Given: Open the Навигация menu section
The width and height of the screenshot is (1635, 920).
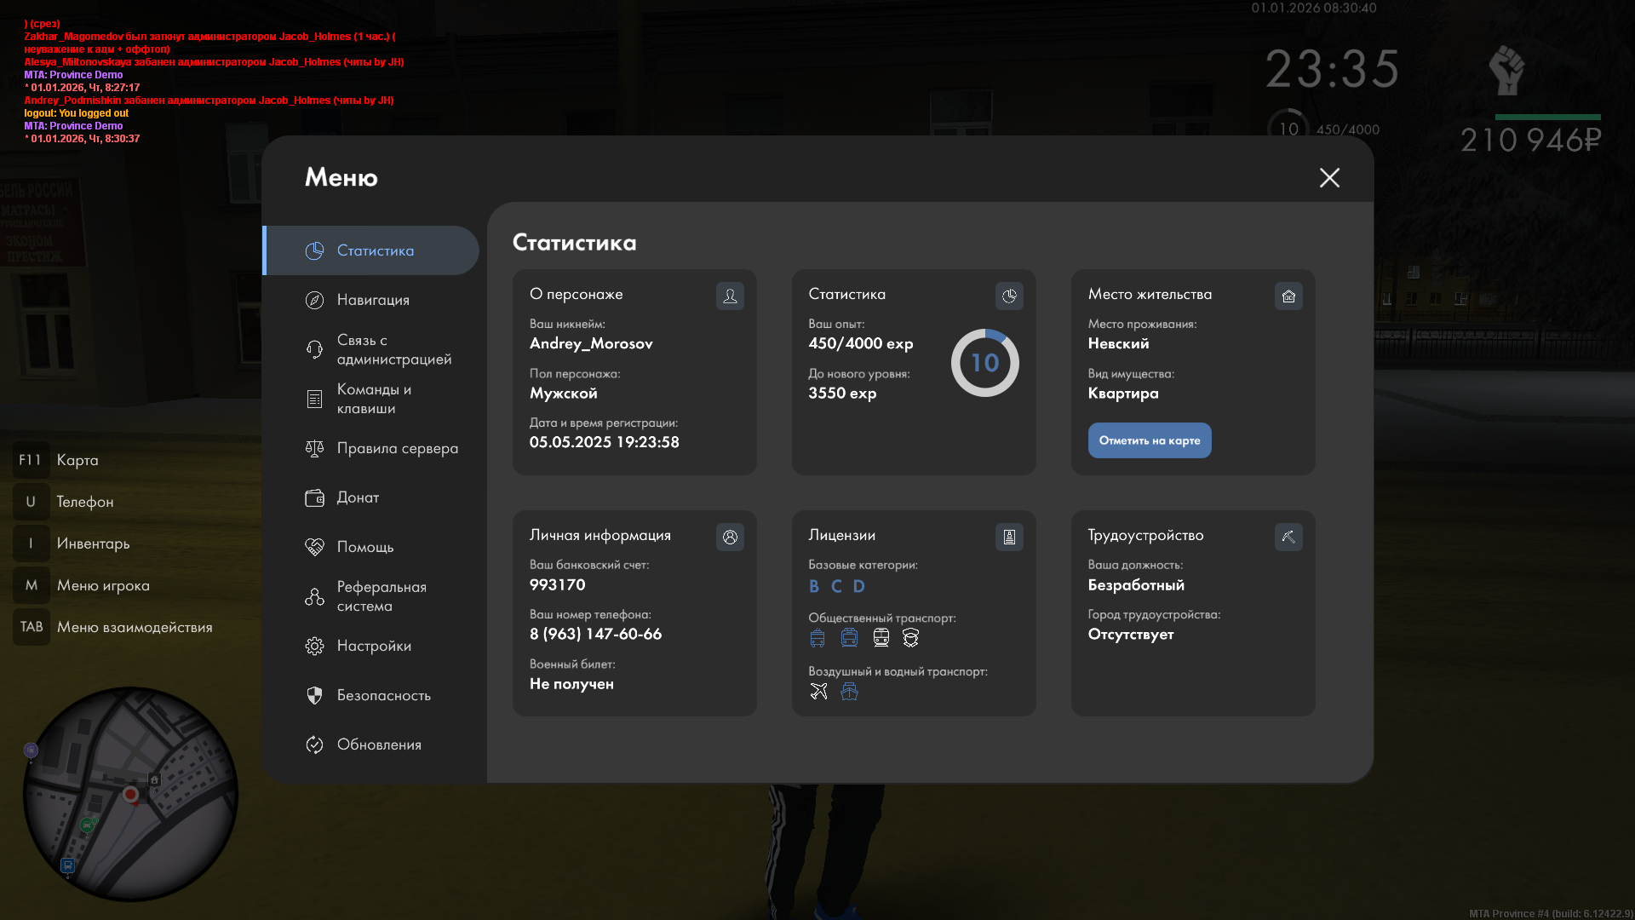Looking at the screenshot, I should coord(373,300).
